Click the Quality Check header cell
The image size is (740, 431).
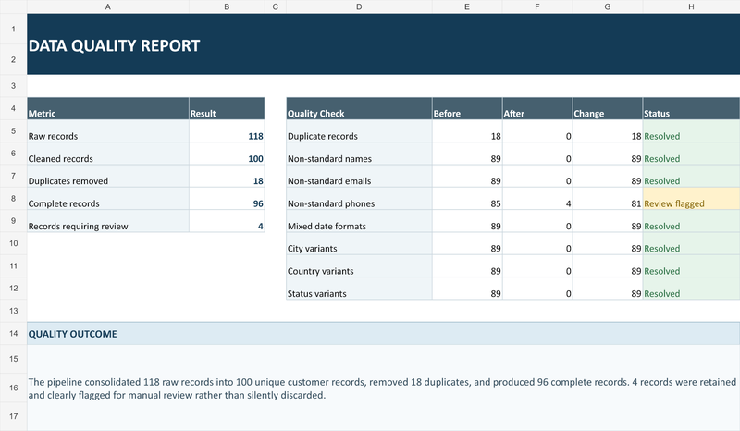[359, 108]
